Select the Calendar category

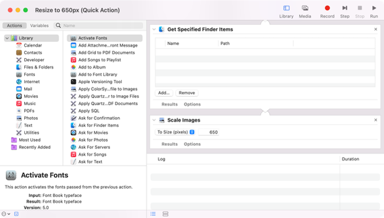pos(33,45)
